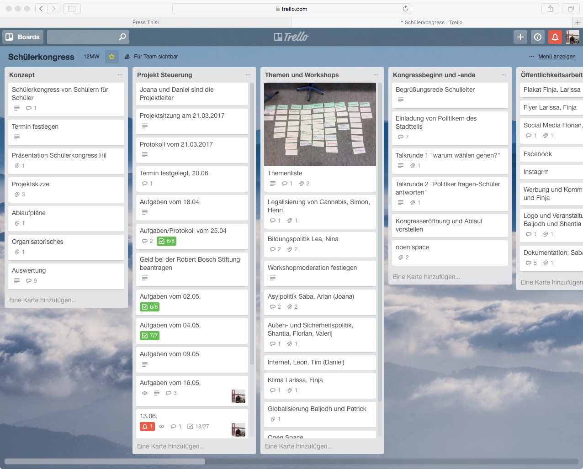Click Menü anzeigen link
This screenshot has width=583, height=469.
(556, 57)
